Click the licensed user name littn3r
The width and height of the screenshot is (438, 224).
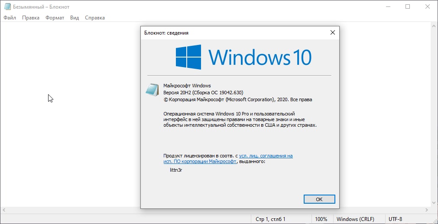click(176, 170)
